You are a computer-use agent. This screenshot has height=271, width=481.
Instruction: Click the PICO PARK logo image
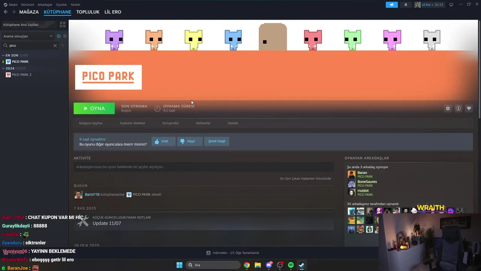108,77
